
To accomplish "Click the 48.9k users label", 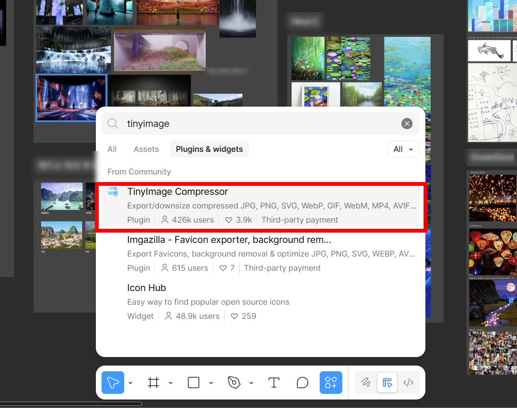I will [192, 316].
